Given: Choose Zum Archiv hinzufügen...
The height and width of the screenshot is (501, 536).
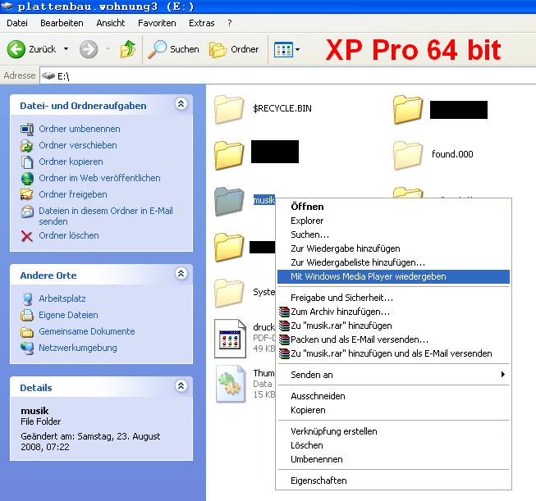Looking at the screenshot, I should pyautogui.click(x=393, y=312).
